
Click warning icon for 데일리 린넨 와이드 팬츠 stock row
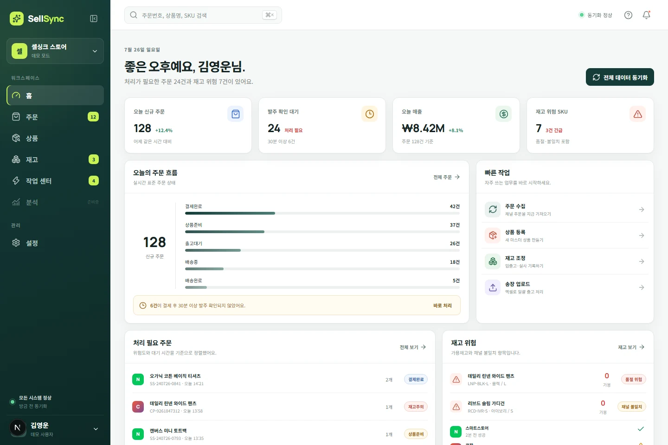click(x=456, y=380)
